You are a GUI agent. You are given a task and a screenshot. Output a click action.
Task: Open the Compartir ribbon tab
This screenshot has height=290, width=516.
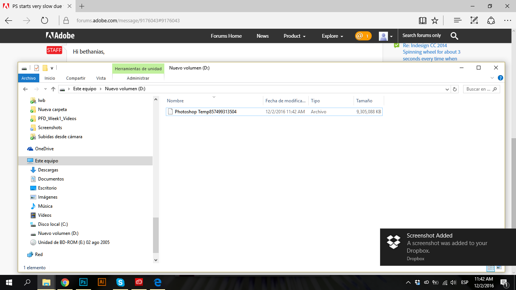(x=76, y=78)
